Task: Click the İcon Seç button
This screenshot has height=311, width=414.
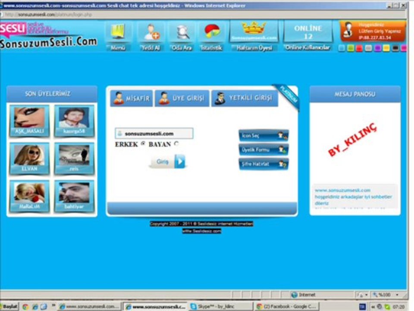Action: point(264,135)
